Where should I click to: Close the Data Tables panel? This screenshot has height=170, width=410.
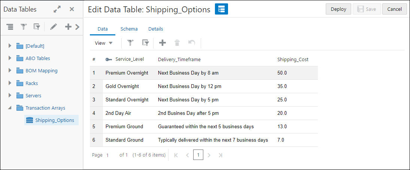[x=72, y=9]
